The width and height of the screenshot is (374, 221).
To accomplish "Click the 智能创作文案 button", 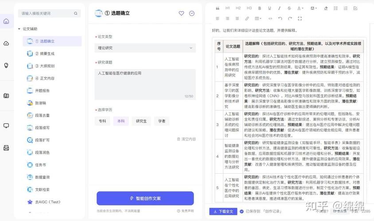I will [145, 198].
